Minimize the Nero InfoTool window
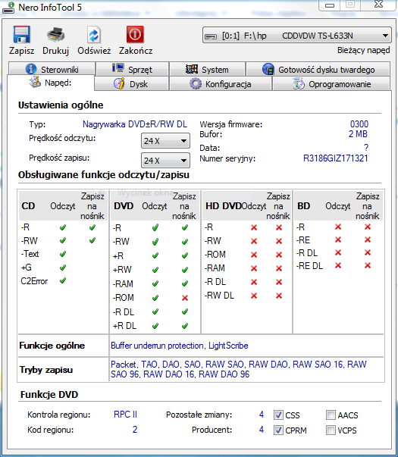This screenshot has width=398, height=457. click(330, 5)
